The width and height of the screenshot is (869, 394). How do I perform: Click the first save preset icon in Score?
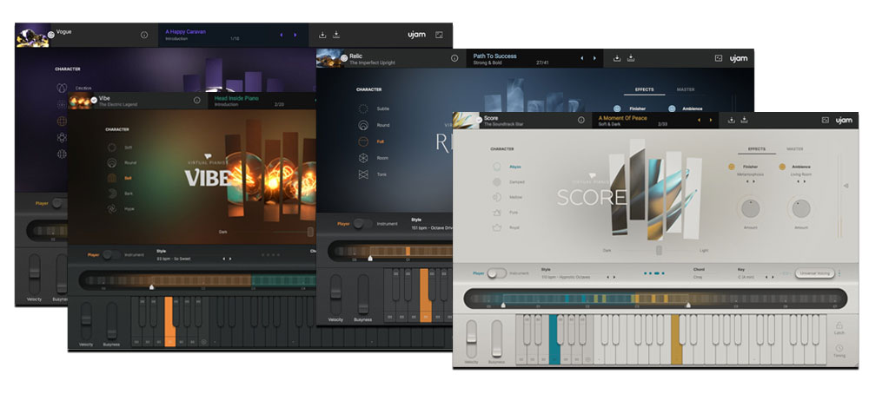click(x=731, y=120)
